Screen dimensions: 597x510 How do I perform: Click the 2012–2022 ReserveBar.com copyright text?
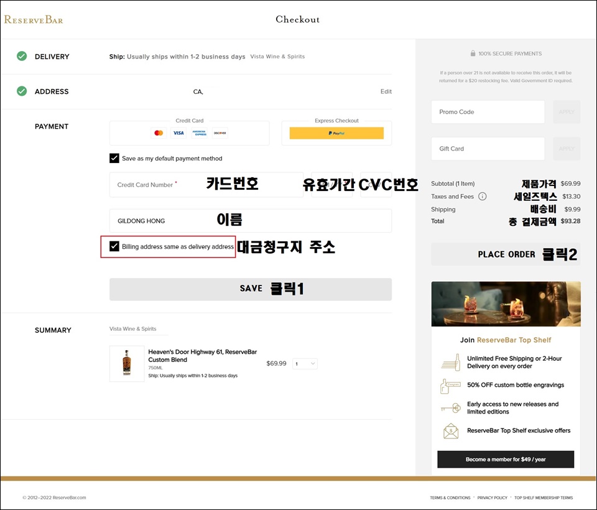(x=54, y=498)
